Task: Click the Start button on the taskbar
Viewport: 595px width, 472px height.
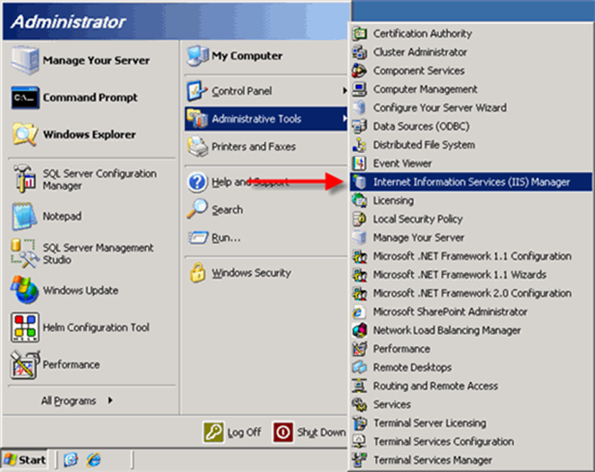Action: (26, 460)
